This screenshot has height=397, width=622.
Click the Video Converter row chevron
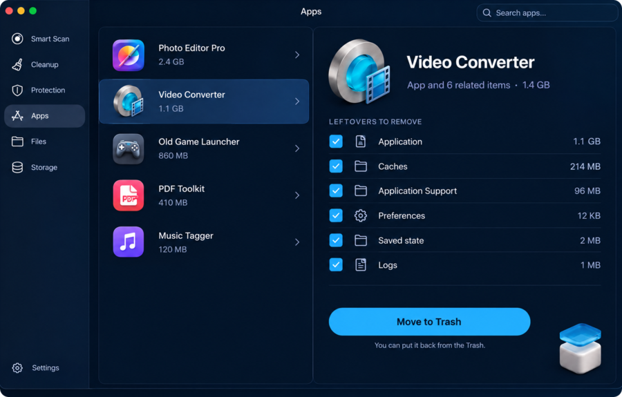tap(297, 101)
